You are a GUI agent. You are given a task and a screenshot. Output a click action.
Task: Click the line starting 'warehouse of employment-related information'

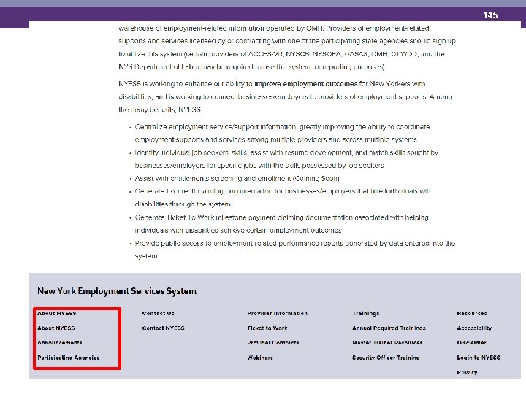tap(274, 28)
